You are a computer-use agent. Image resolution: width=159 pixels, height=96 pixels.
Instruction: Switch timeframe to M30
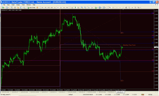click(52, 8)
